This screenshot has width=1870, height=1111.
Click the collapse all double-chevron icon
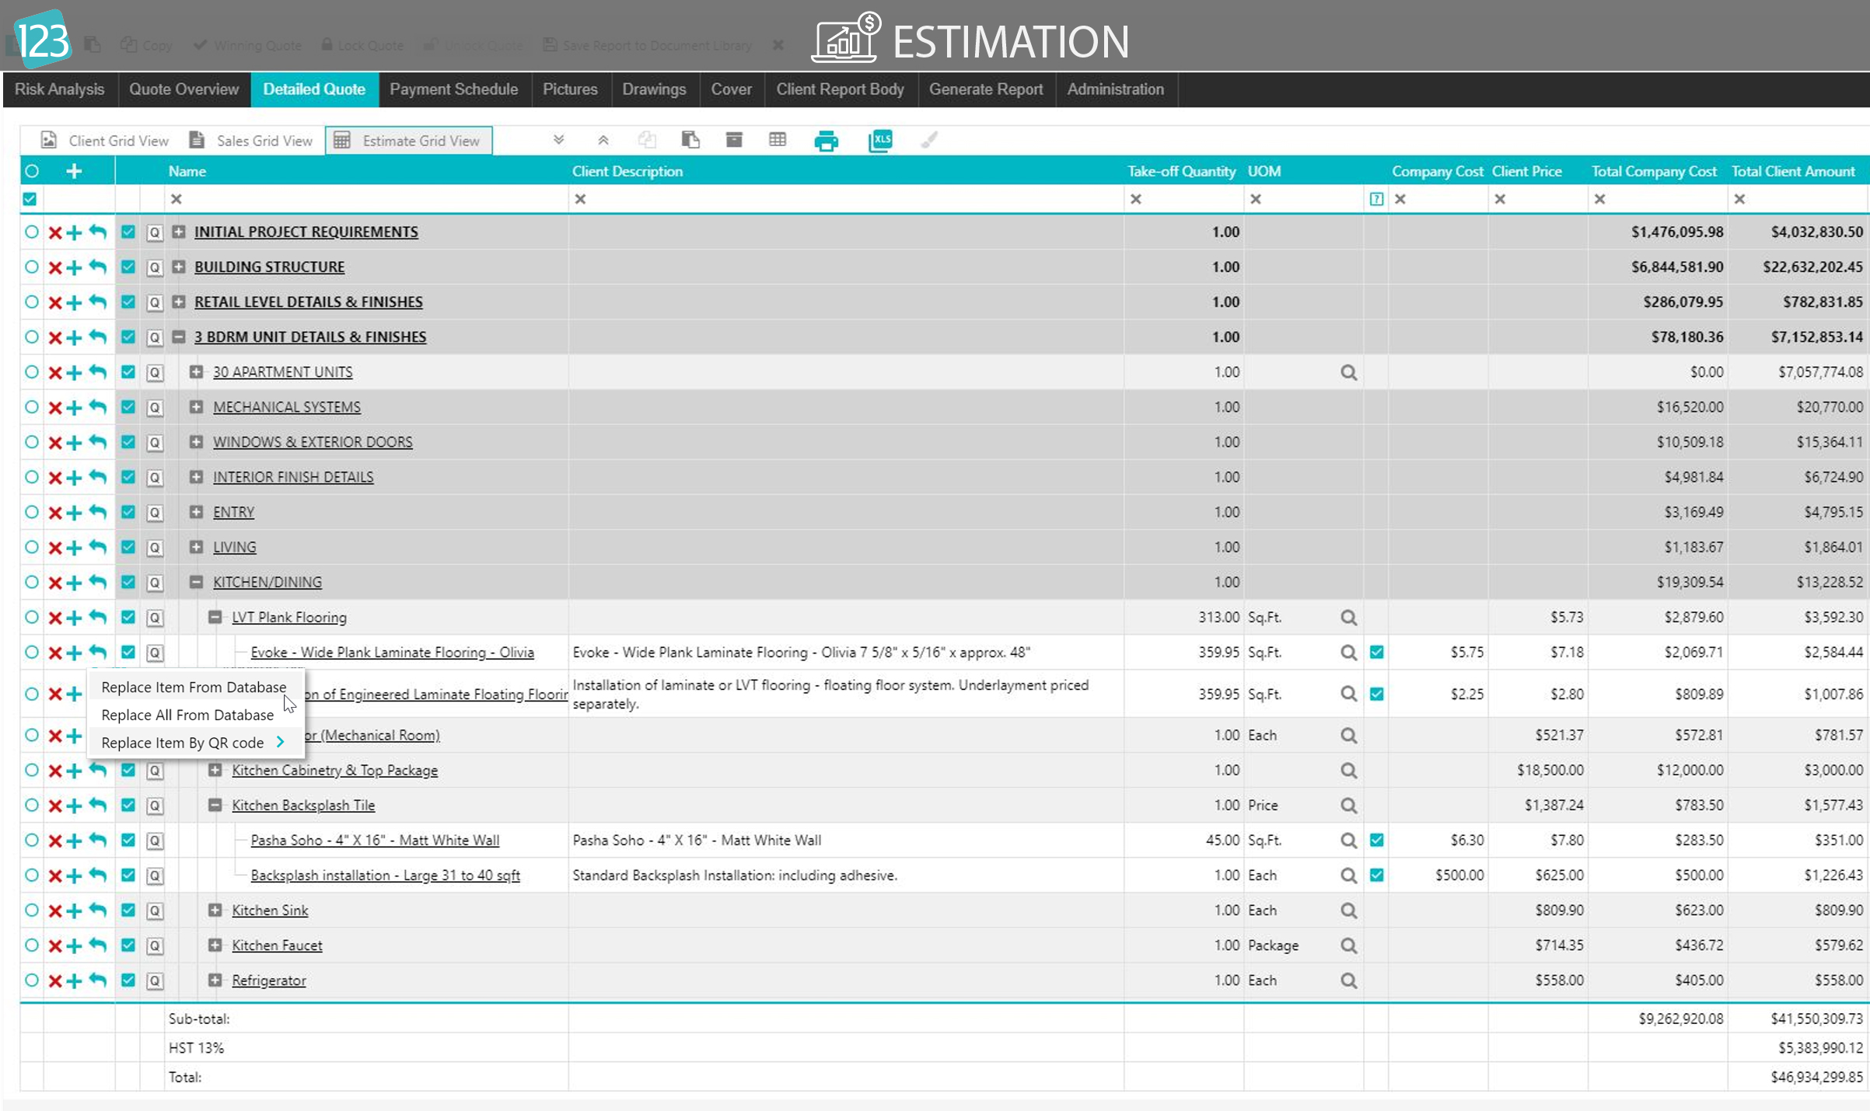click(x=603, y=141)
